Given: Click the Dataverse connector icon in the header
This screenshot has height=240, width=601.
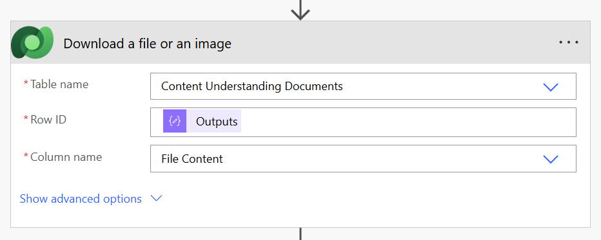Looking at the screenshot, I should coord(32,43).
